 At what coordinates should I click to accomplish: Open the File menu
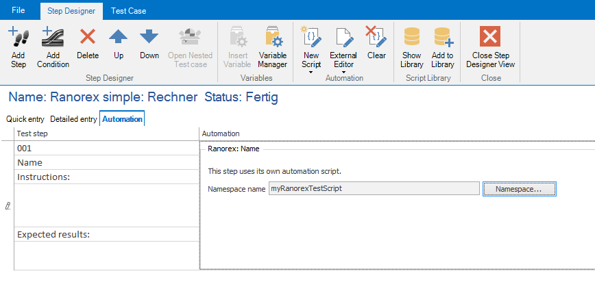19,10
